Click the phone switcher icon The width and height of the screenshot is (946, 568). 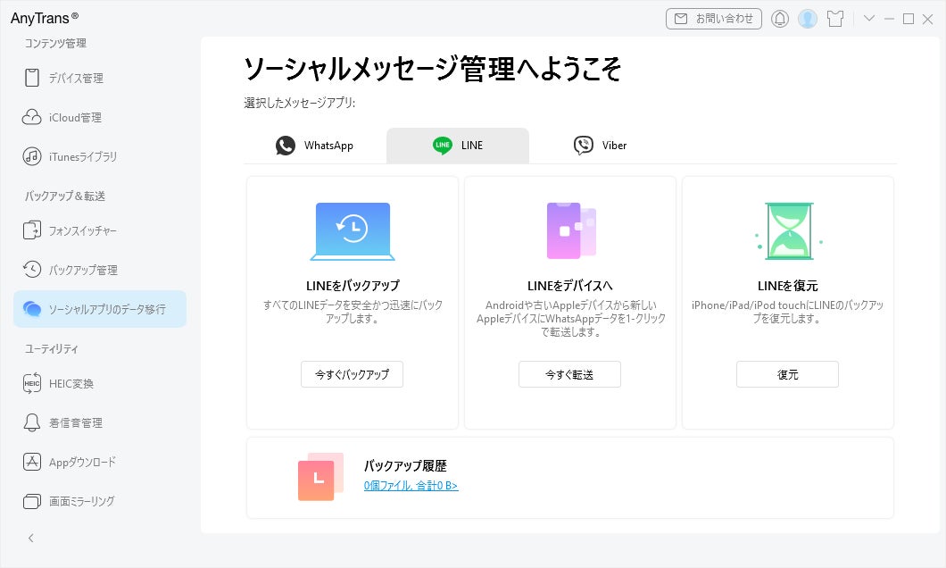pos(32,230)
